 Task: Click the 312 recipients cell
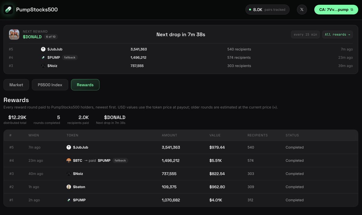(251, 200)
